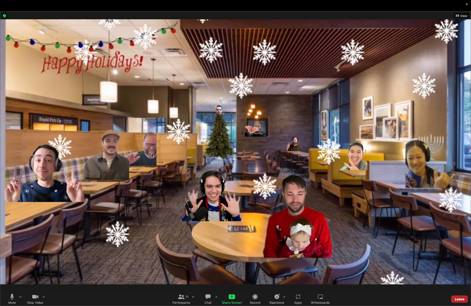Leave the meeting

pyautogui.click(x=459, y=299)
